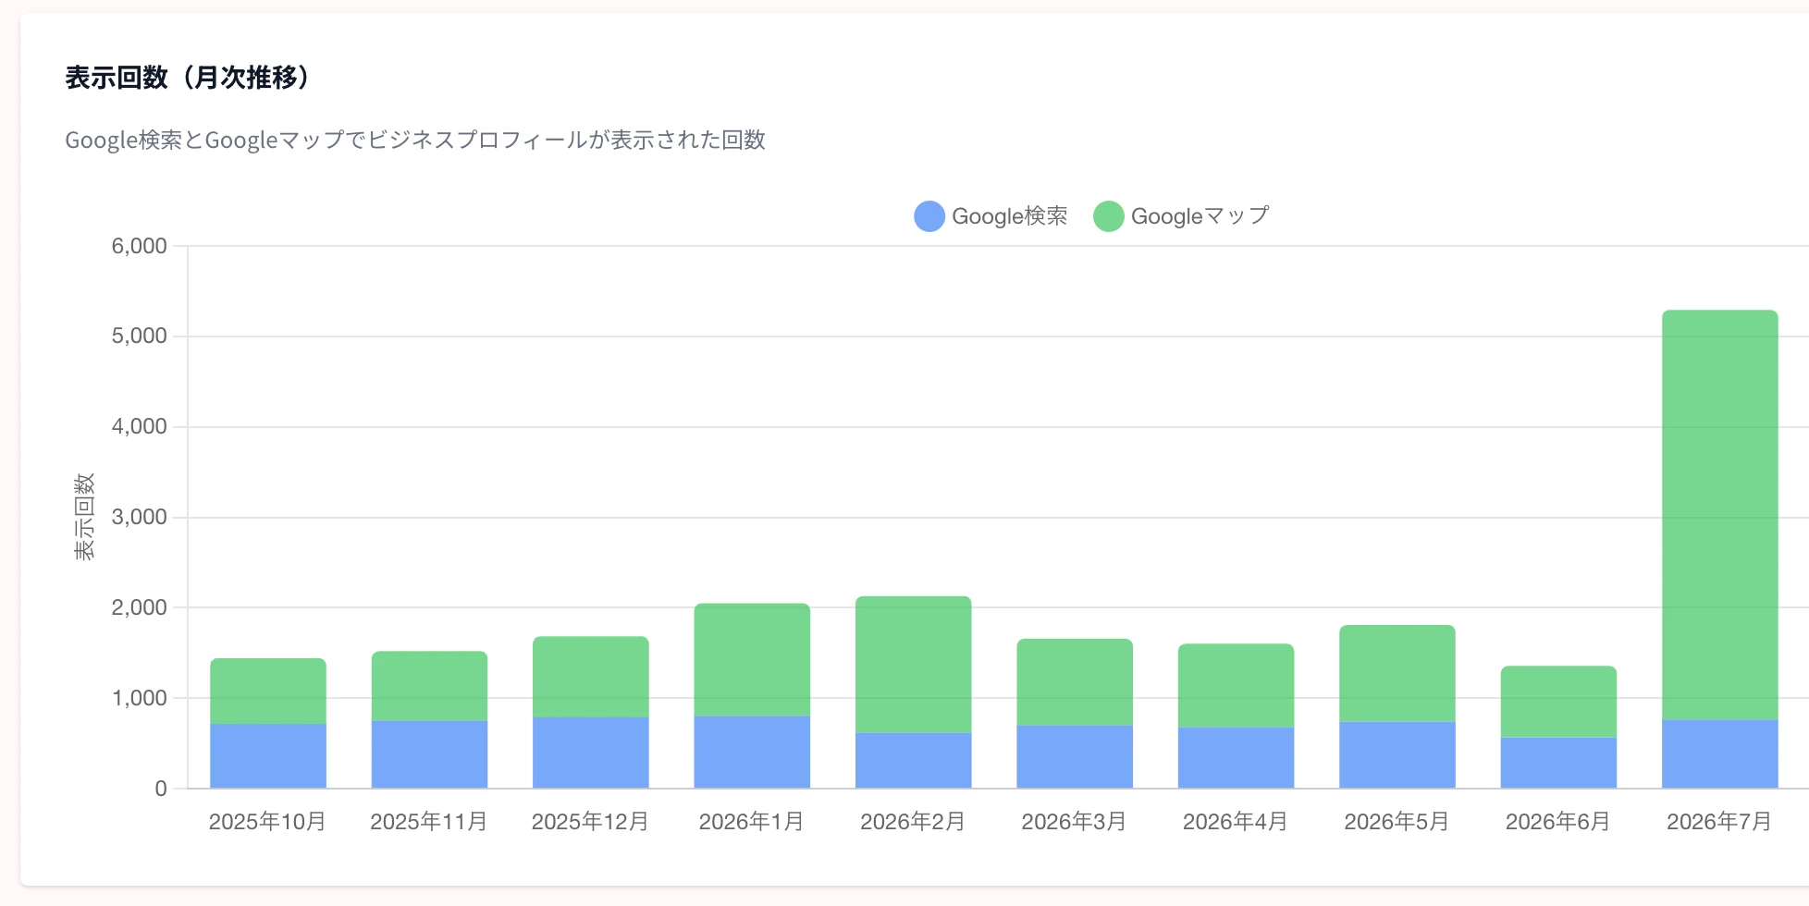Click the 2025年11月 green bar segment
Viewport: 1809px width, 906px height.
(429, 686)
